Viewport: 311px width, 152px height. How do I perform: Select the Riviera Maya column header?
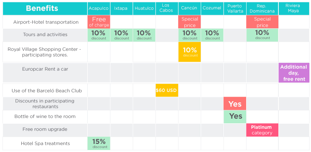point(294,9)
